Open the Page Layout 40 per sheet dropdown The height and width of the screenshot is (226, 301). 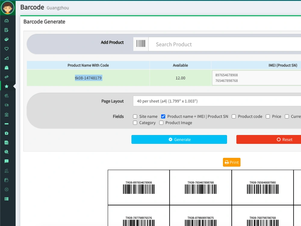click(x=217, y=101)
